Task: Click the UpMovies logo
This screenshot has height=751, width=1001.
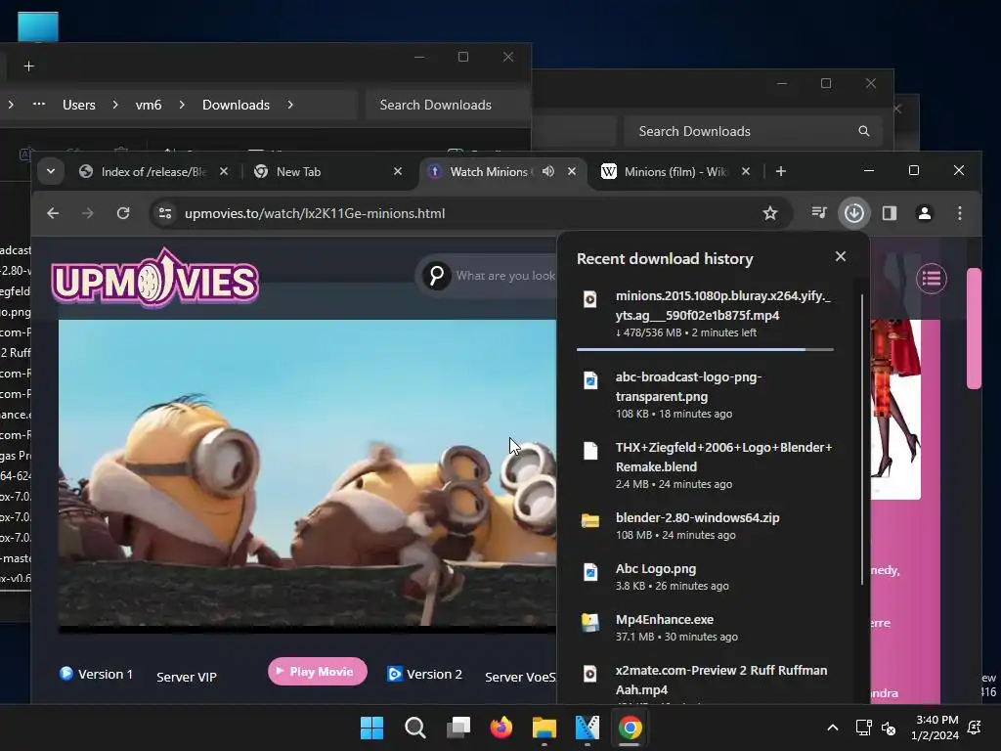Action: pyautogui.click(x=155, y=277)
